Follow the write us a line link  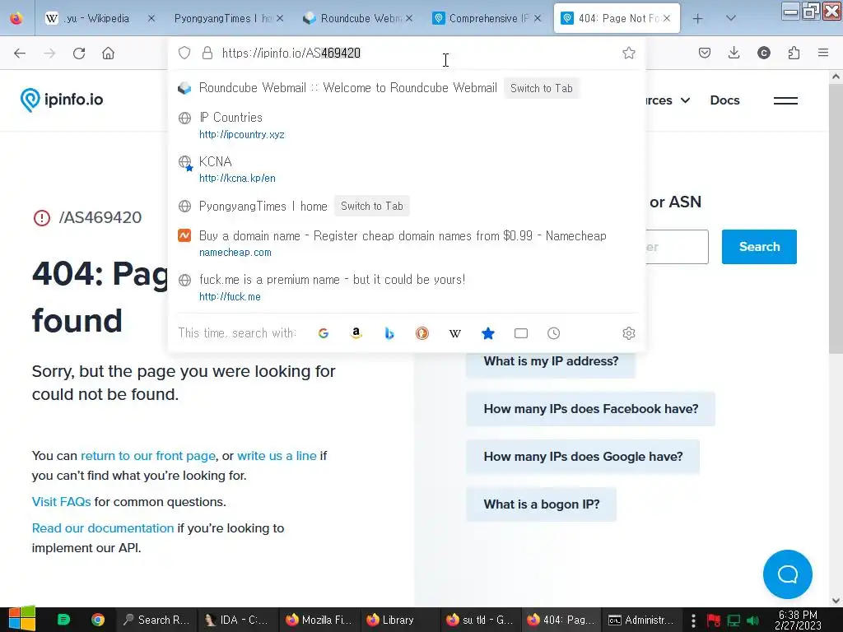point(277,456)
